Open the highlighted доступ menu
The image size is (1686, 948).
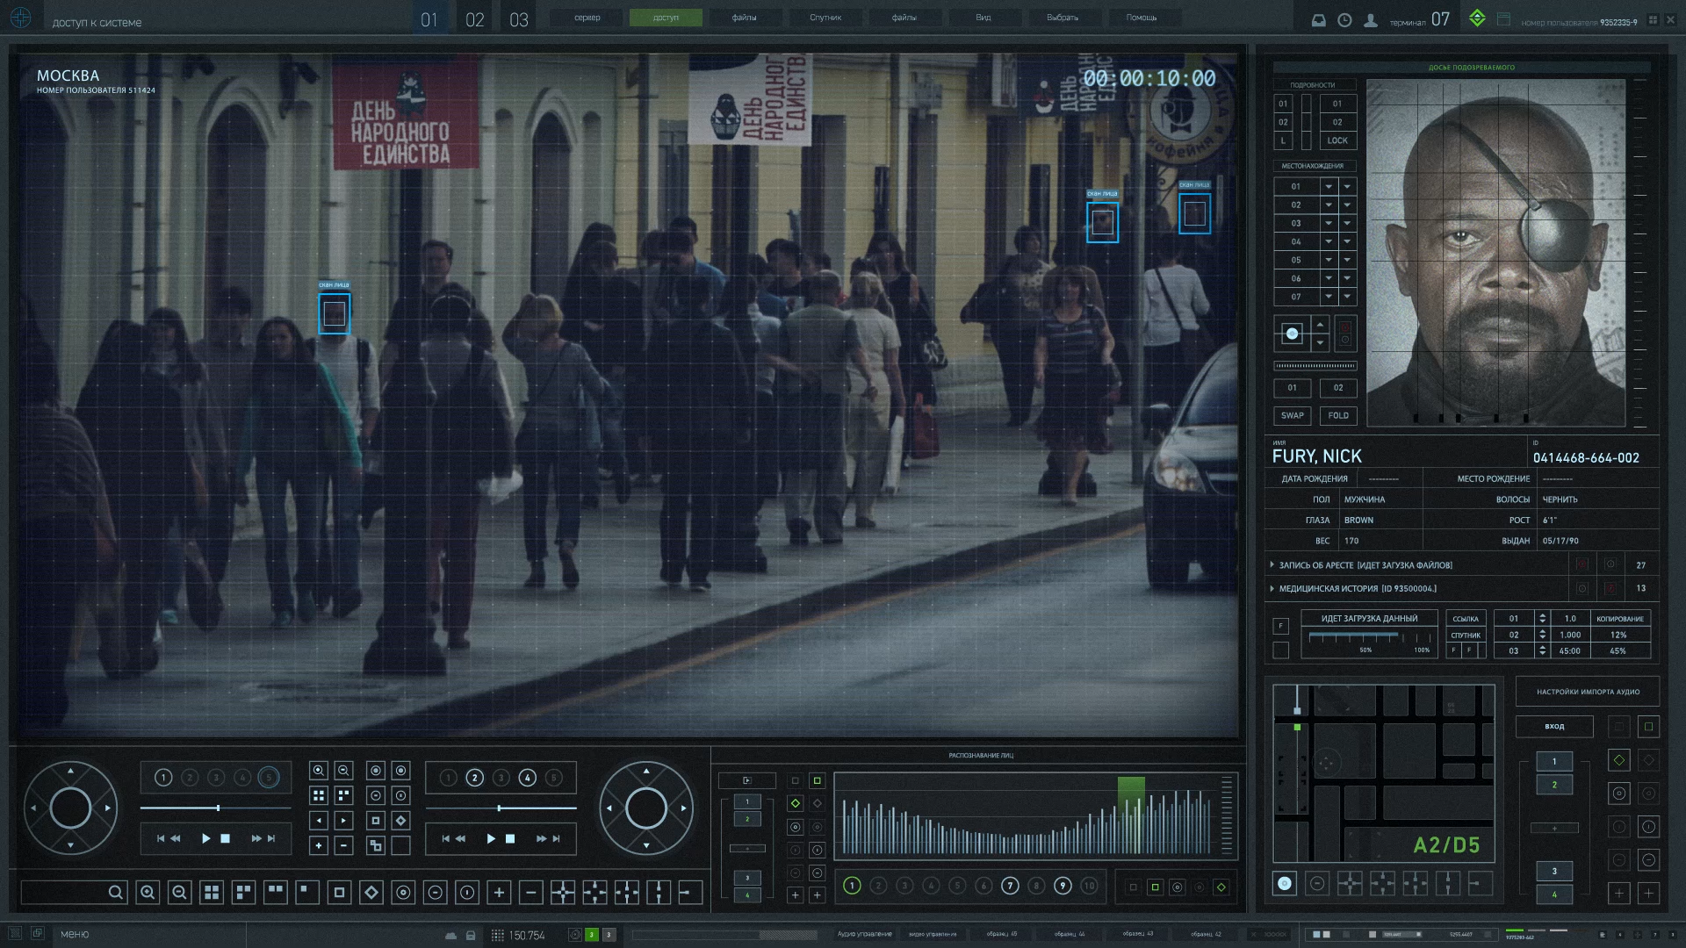point(666,18)
